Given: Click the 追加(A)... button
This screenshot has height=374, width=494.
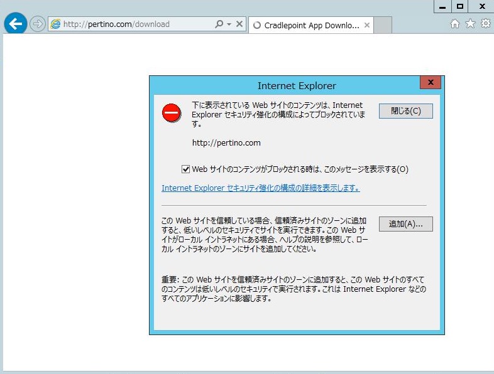Looking at the screenshot, I should (406, 224).
